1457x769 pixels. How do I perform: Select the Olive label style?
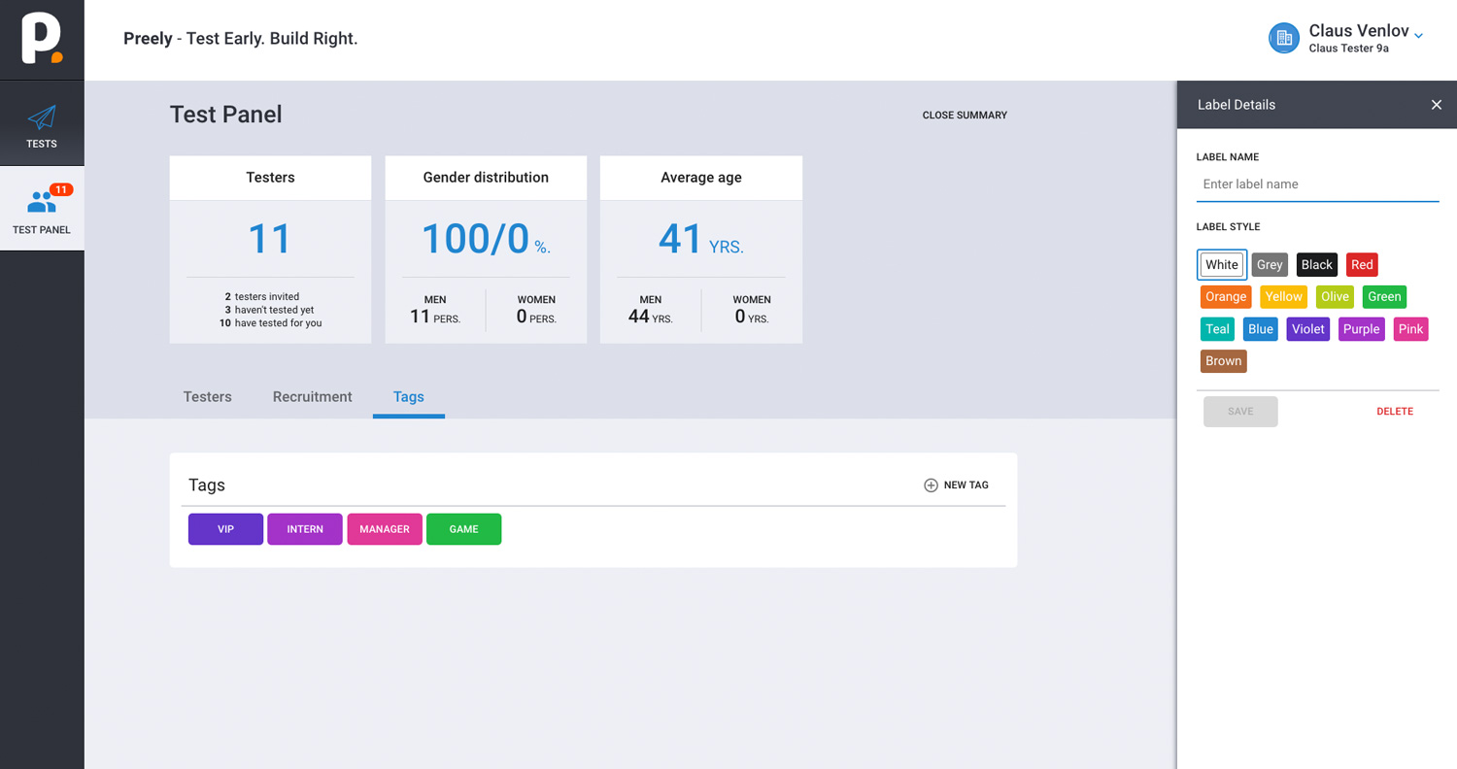1335,297
